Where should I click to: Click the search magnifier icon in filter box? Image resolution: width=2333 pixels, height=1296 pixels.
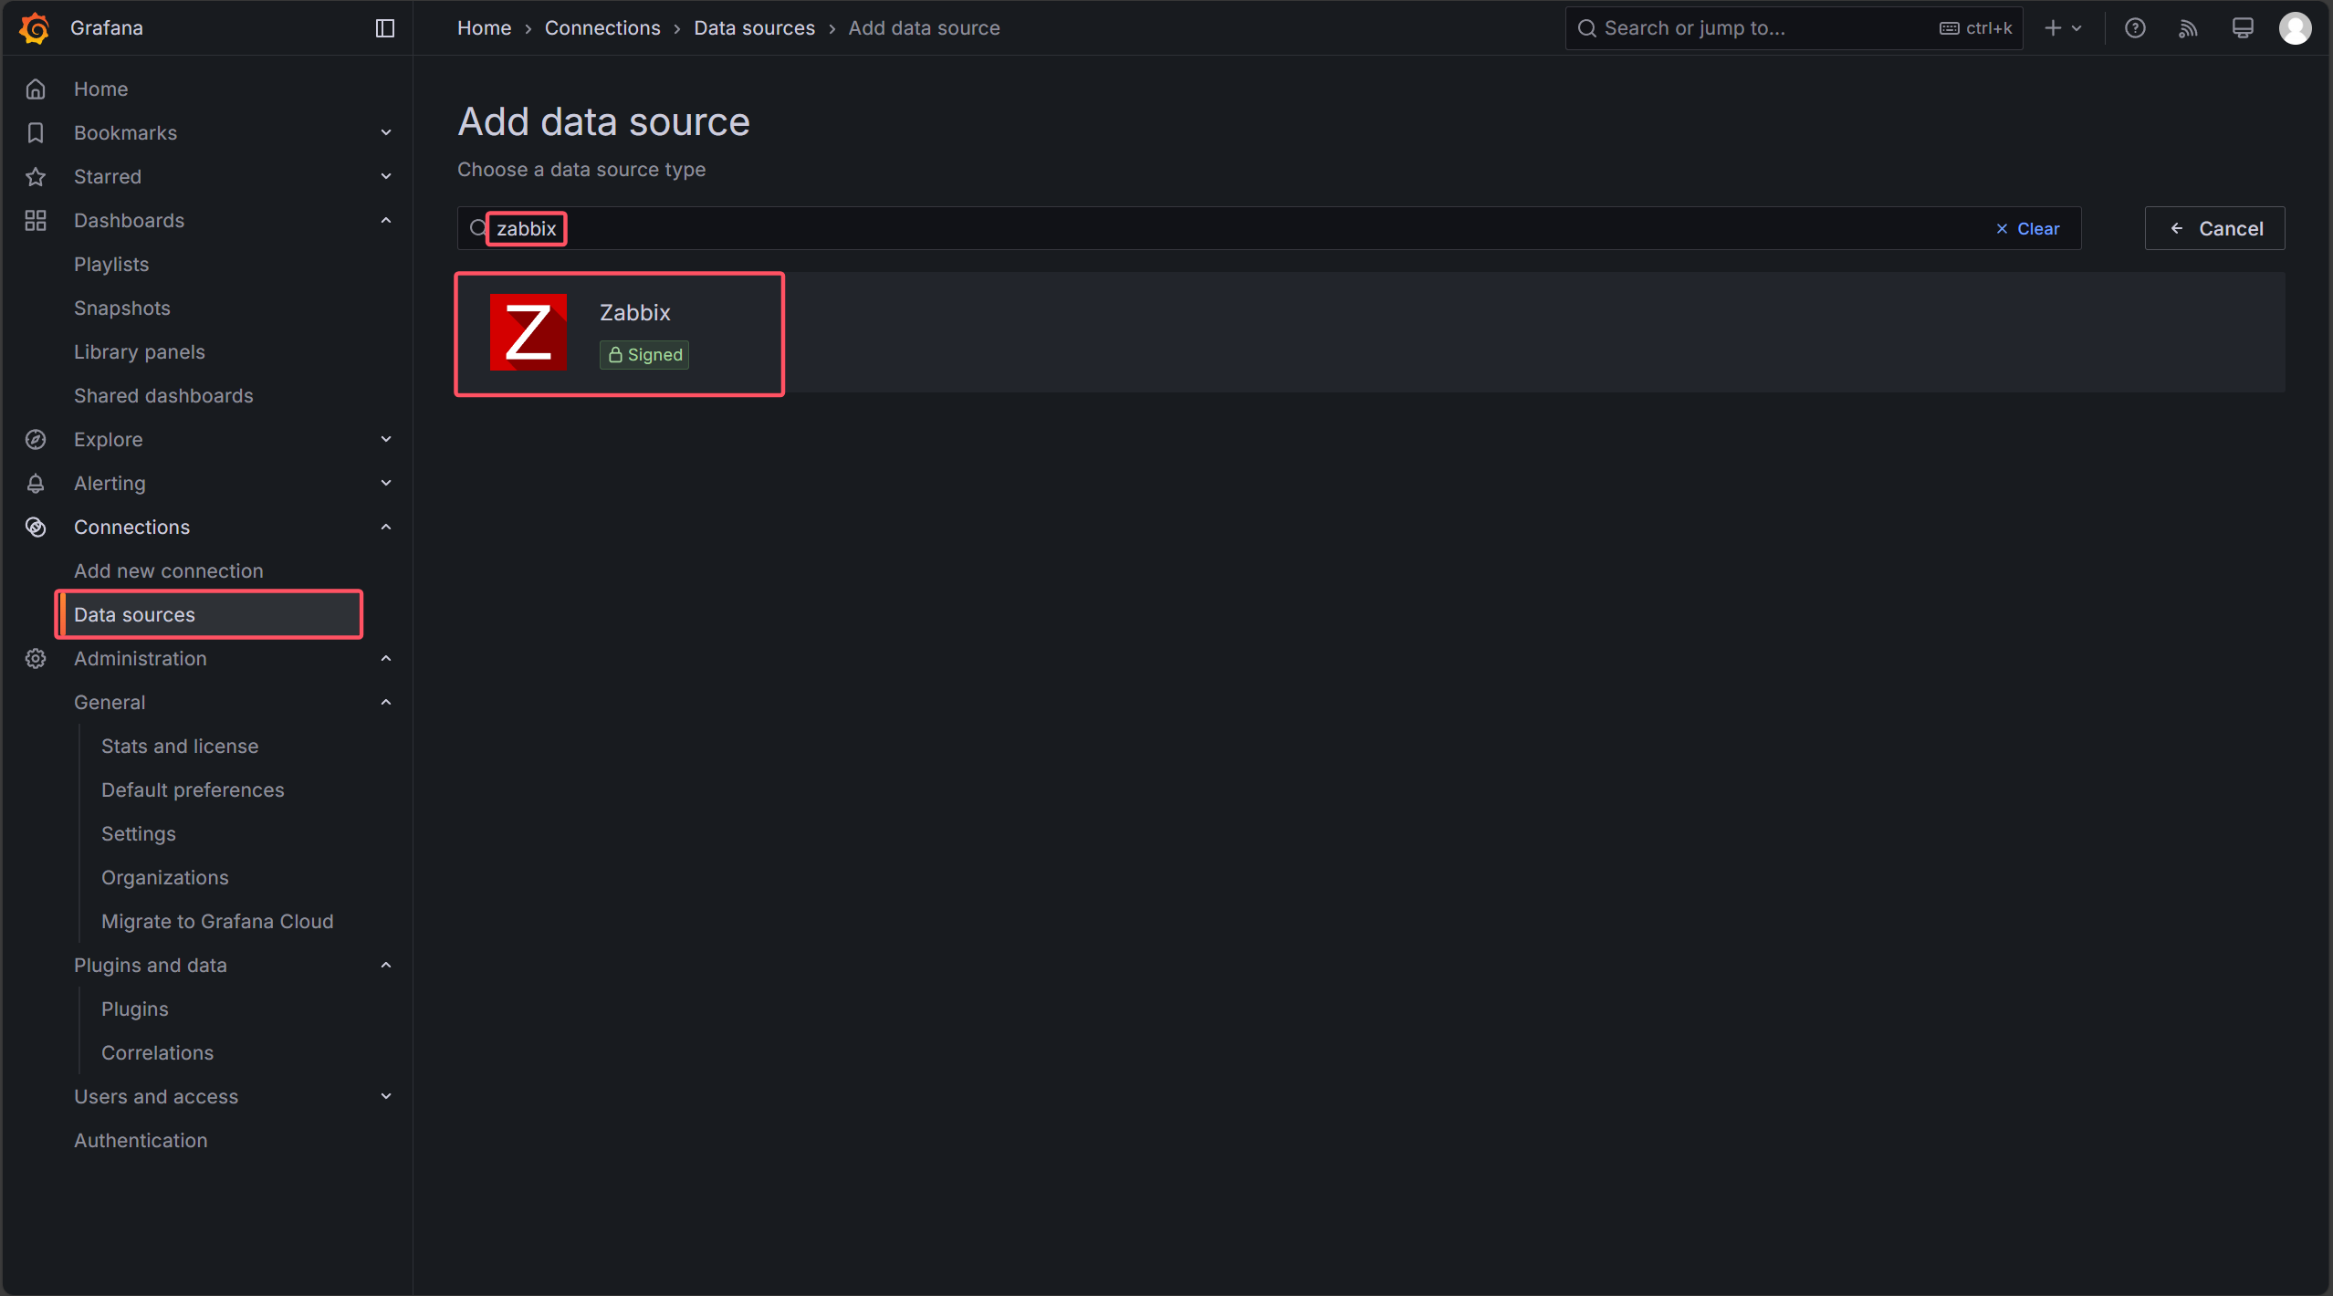point(478,228)
